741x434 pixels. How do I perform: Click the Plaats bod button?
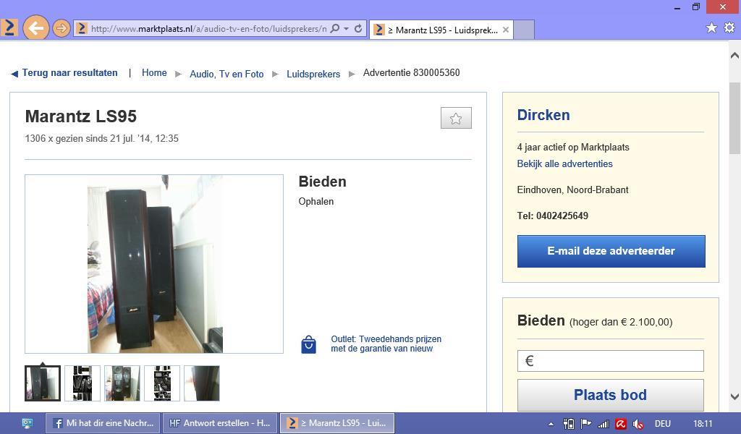tap(611, 395)
